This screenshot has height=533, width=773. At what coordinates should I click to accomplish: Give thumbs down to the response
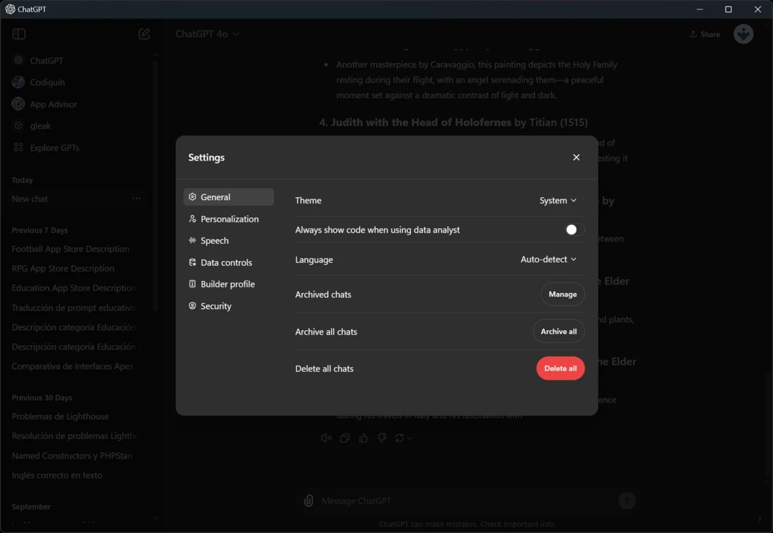tap(382, 438)
